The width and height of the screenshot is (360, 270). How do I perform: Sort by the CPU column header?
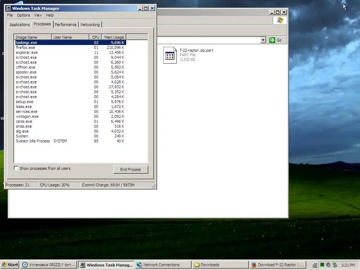pyautogui.click(x=95, y=37)
